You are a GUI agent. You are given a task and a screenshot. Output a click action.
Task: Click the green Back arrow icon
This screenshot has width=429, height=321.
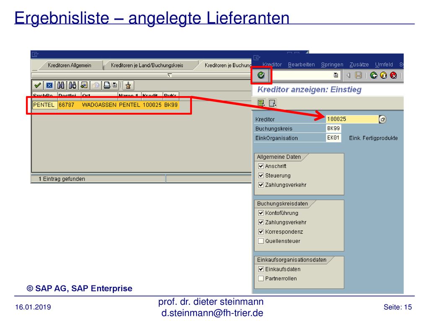(373, 75)
